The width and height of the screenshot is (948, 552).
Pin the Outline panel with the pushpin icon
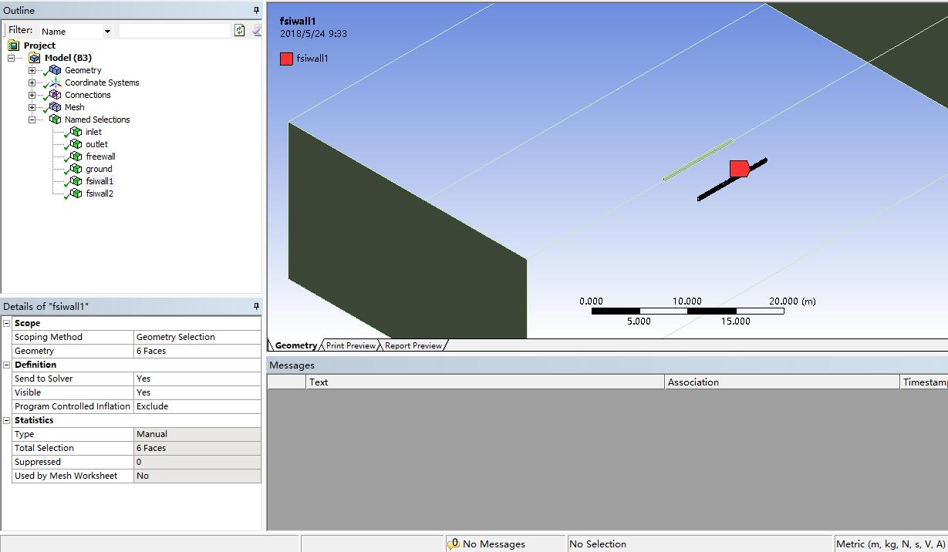(x=256, y=10)
